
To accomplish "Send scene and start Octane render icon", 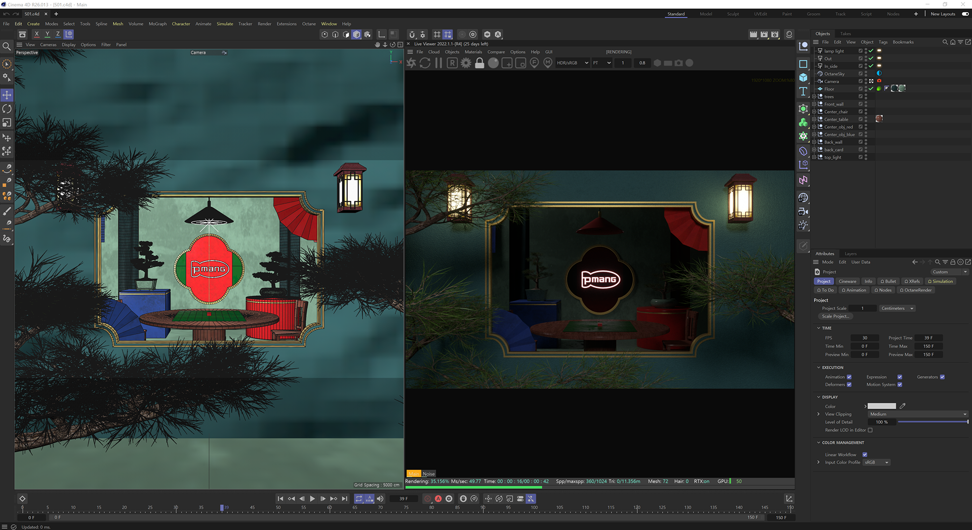I will [411, 63].
